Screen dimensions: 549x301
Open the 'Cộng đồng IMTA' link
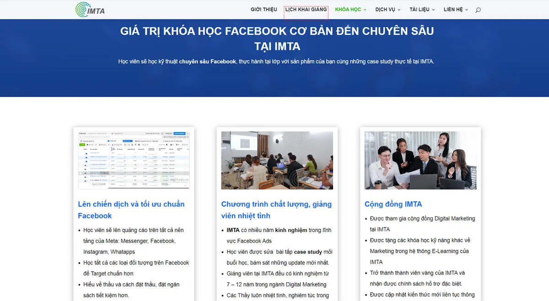393,204
